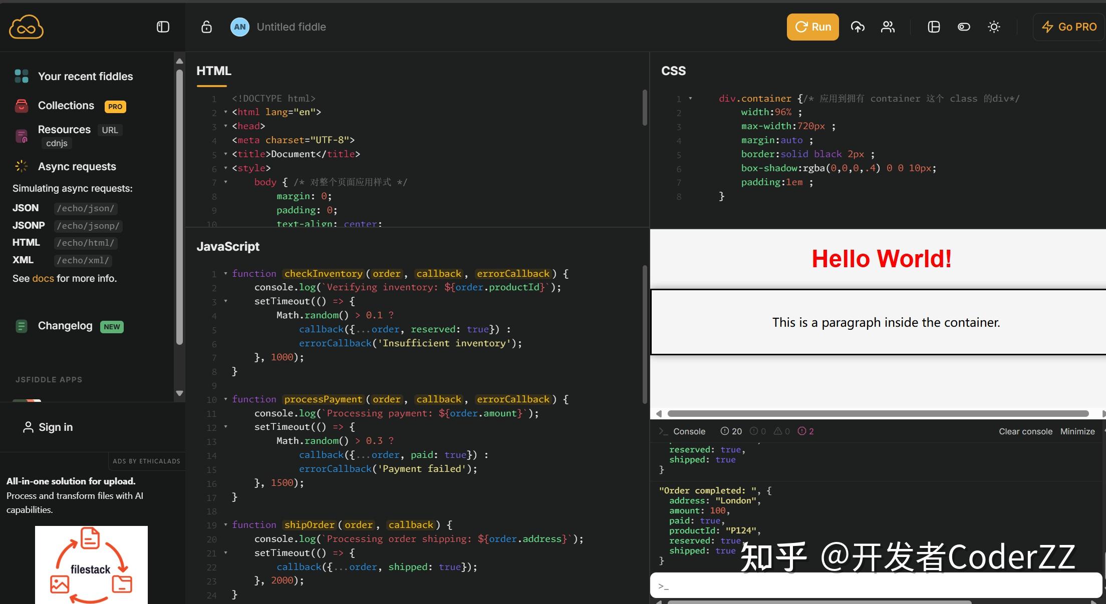
Task: Click the Collections sidebar icon
Action: coord(21,105)
